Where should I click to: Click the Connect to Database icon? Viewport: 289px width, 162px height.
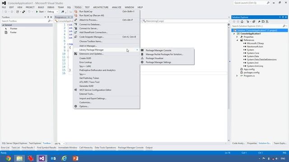pos(76,24)
